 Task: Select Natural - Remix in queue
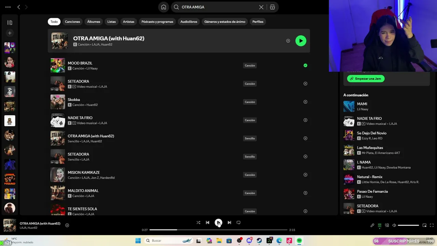point(386,179)
